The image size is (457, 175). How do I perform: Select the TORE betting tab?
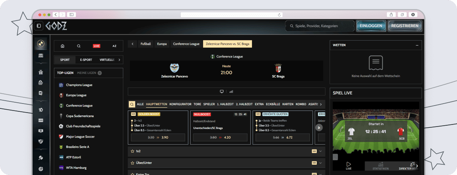(197, 104)
